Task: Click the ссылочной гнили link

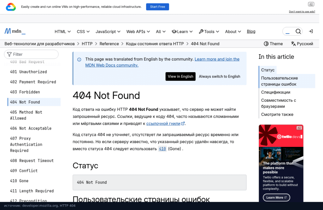Action: (165, 124)
